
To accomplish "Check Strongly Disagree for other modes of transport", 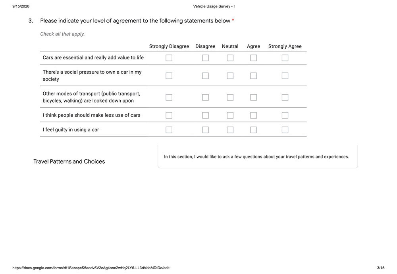I will [169, 97].
